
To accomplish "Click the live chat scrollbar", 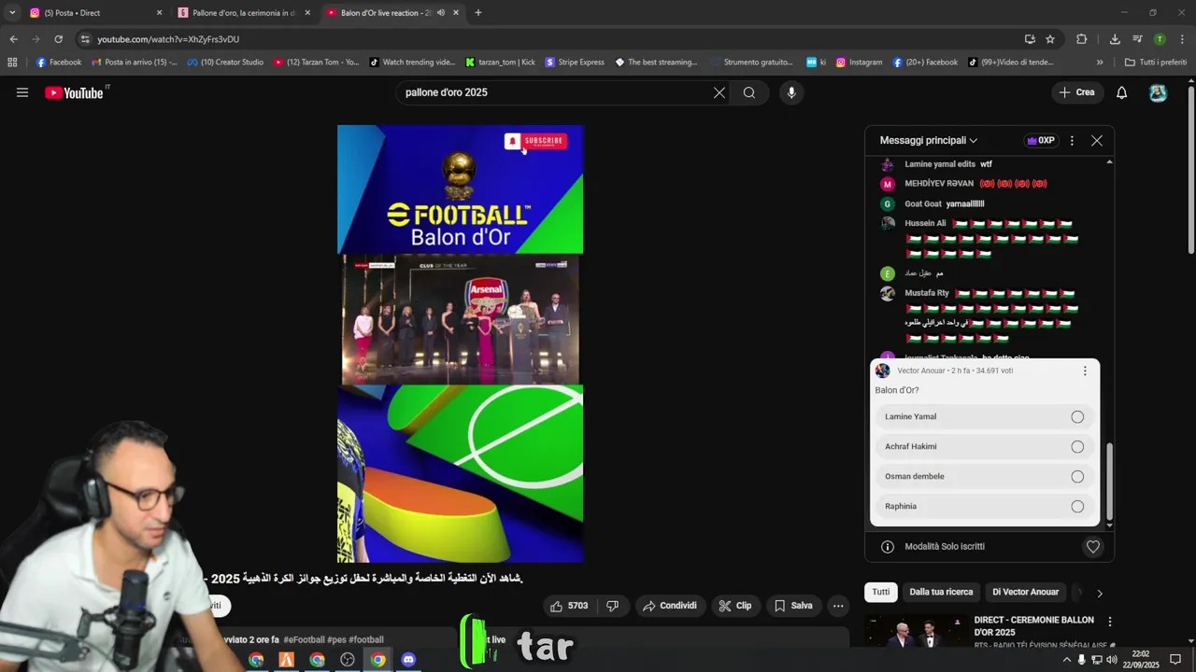I will (1109, 481).
